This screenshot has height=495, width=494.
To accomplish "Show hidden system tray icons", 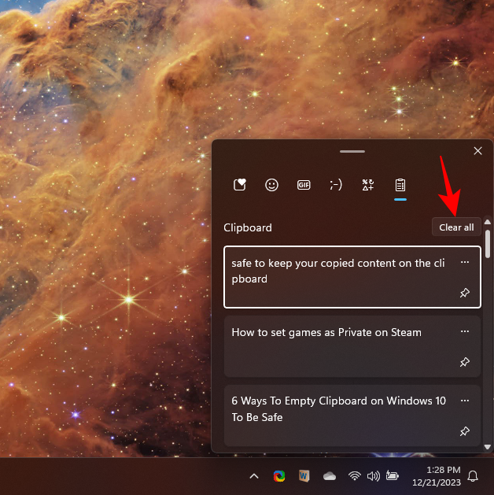I will pos(253,476).
